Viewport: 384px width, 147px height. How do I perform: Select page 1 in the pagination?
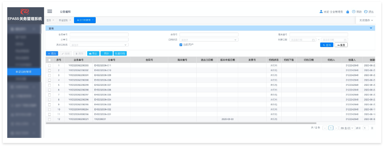point(330,128)
